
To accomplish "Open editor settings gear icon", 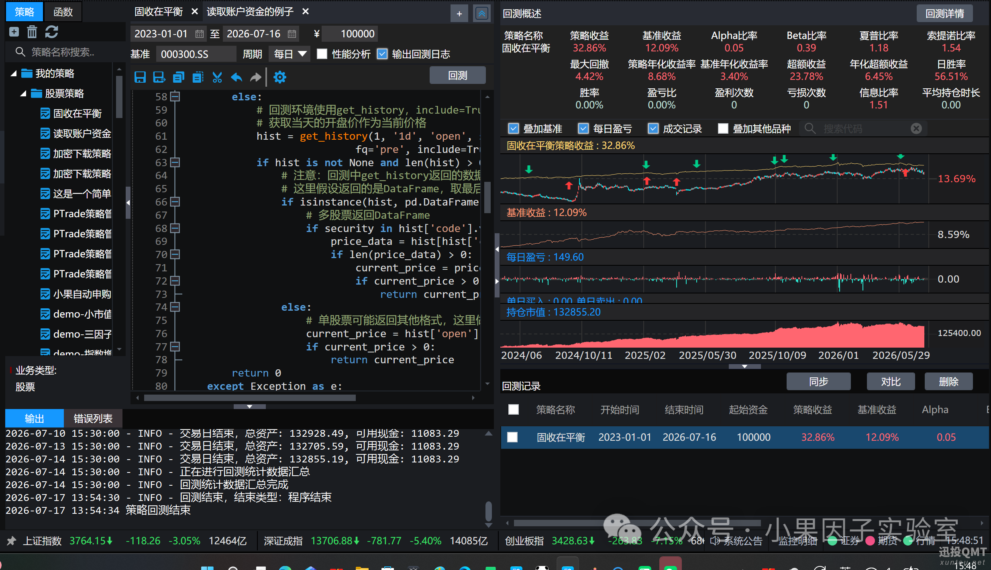I will (x=280, y=77).
